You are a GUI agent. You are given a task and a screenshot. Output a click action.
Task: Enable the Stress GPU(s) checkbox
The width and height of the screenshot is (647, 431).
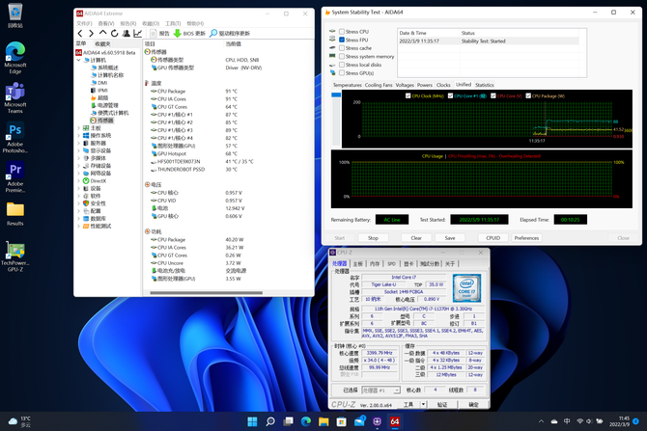click(x=341, y=72)
